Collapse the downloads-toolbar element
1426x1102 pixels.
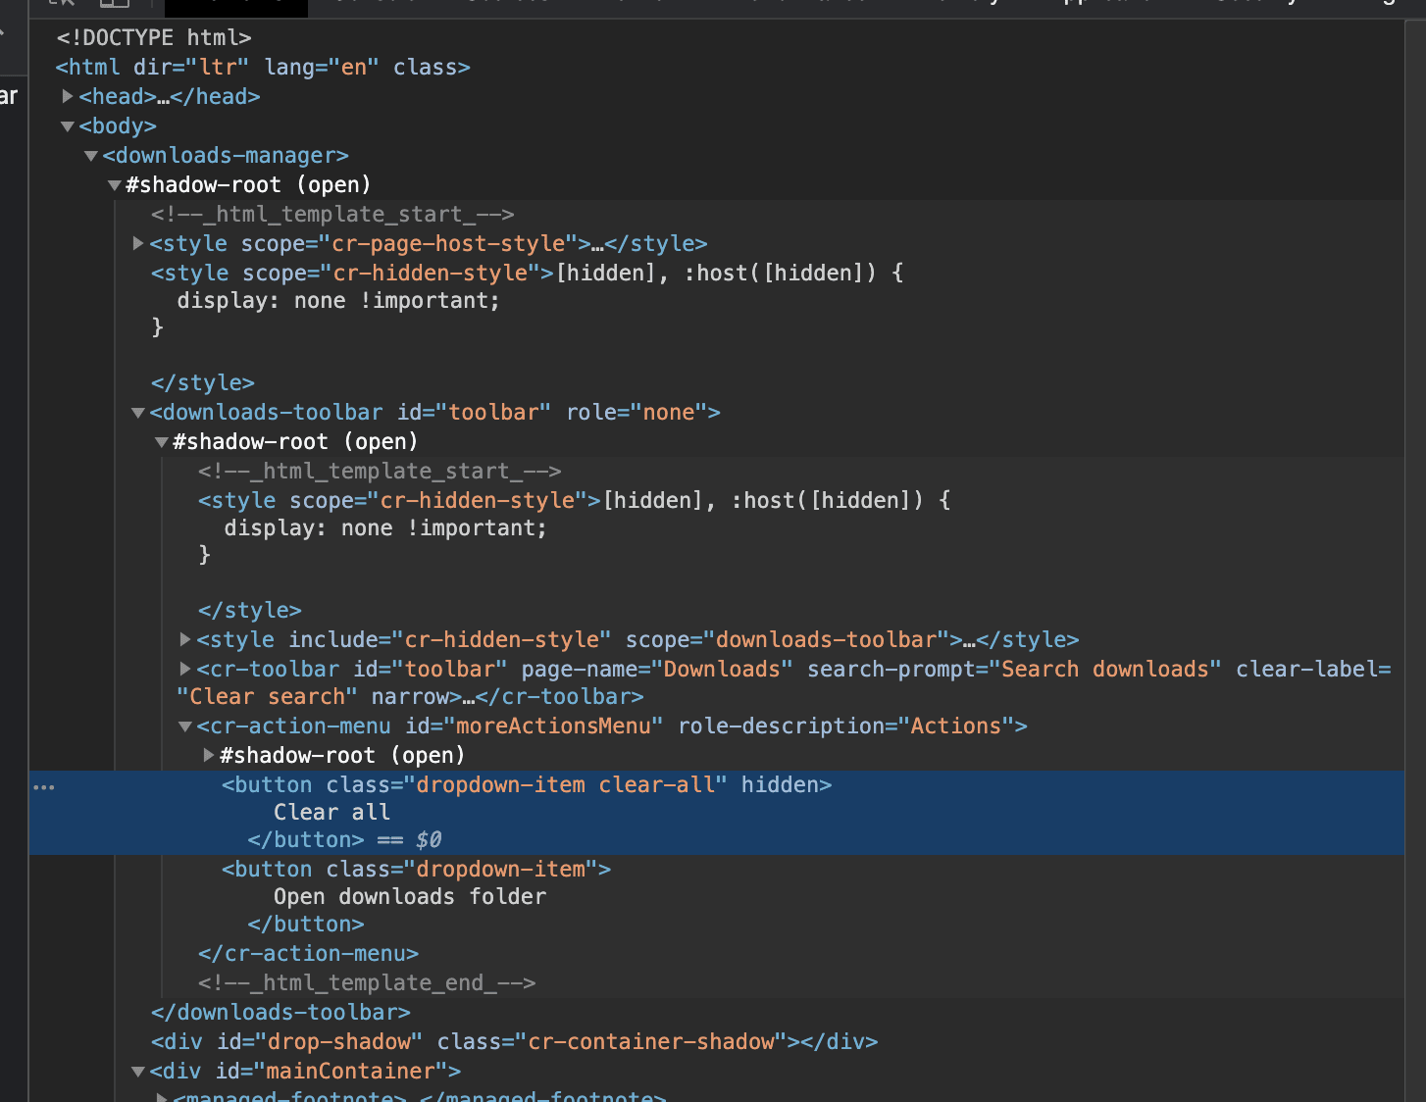click(x=137, y=412)
